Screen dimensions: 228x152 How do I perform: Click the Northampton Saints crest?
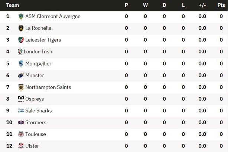pos(21,87)
